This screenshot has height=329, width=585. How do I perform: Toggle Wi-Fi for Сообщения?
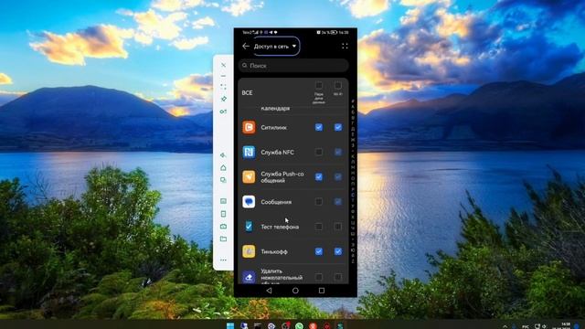pos(337,202)
